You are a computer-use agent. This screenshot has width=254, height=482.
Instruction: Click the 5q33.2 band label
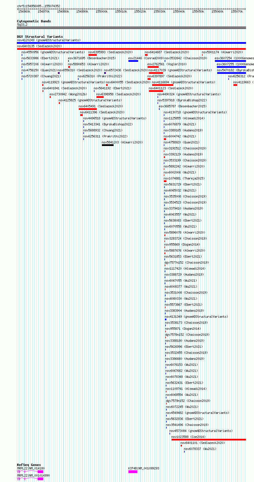coord(22,25)
